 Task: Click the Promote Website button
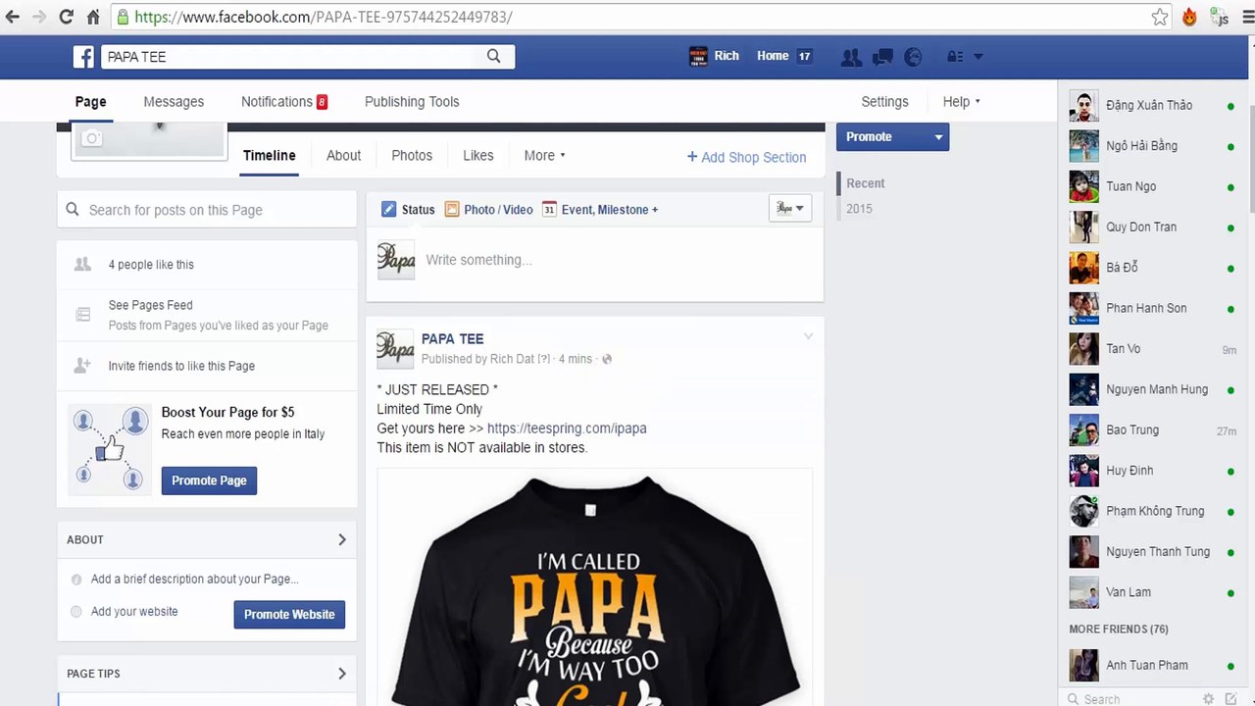point(289,614)
